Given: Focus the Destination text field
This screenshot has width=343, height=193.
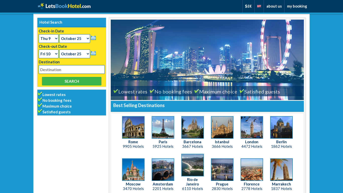Looking at the screenshot, I should pos(72,70).
